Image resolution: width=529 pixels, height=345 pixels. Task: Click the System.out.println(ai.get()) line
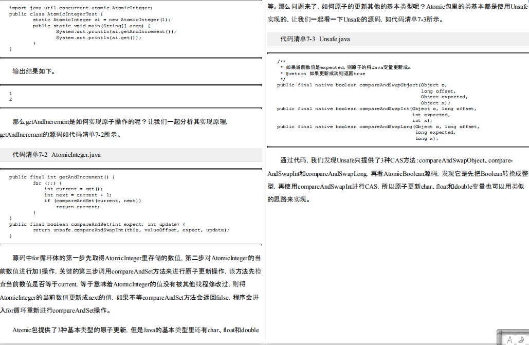pos(99,38)
